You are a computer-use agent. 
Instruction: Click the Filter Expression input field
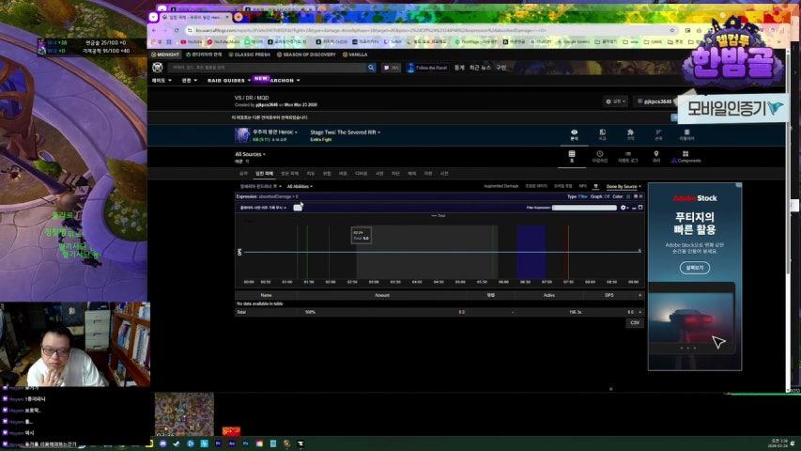(584, 207)
